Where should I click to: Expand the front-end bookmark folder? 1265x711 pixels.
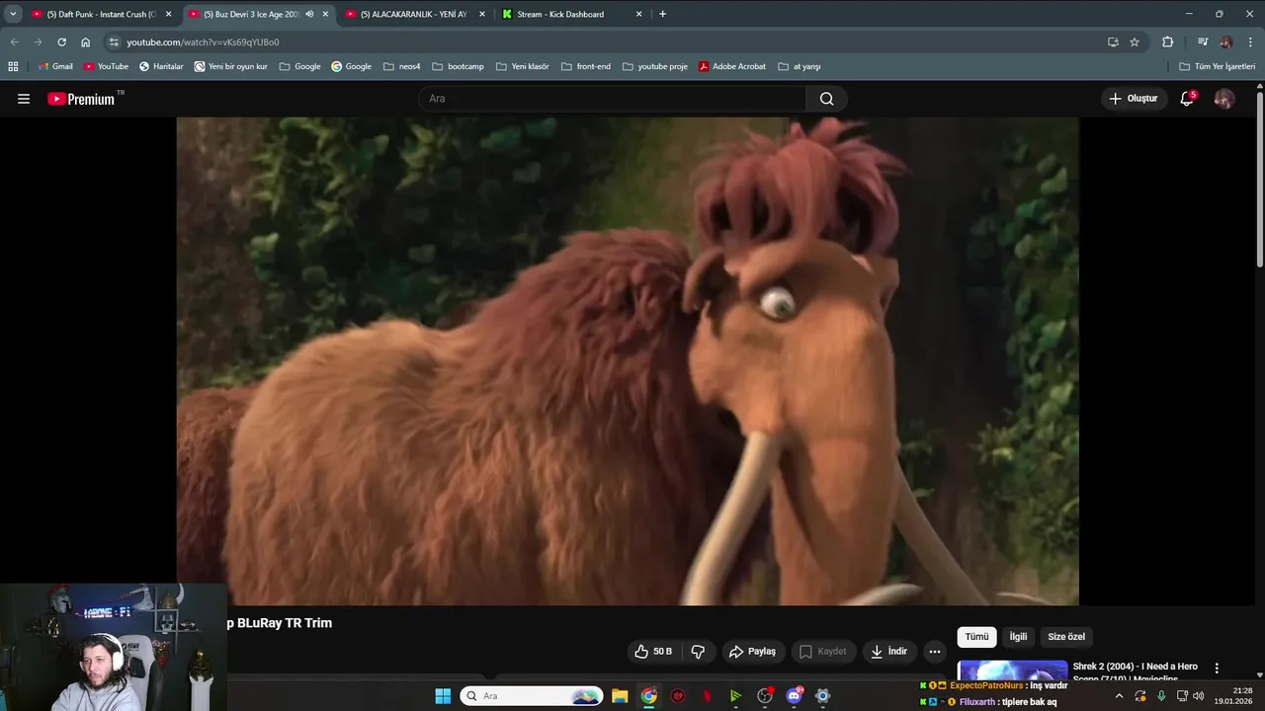tap(586, 66)
